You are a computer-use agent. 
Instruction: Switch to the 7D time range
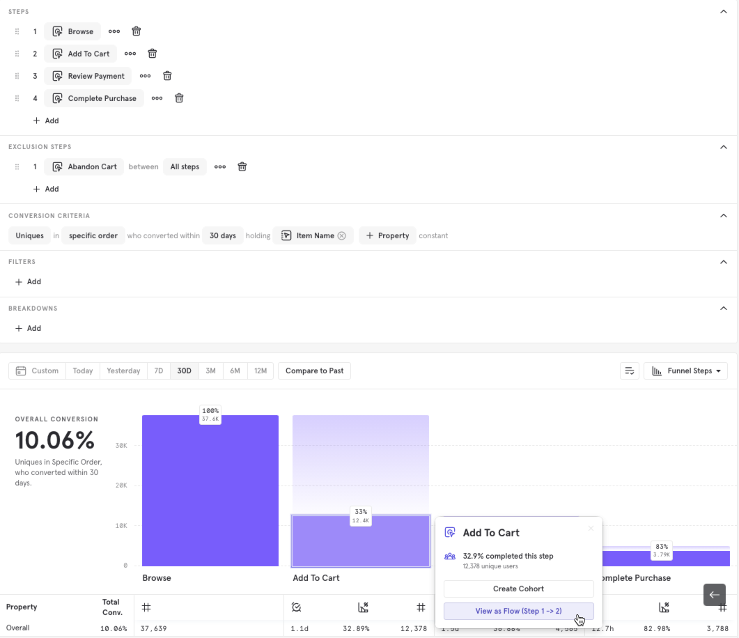tap(158, 371)
